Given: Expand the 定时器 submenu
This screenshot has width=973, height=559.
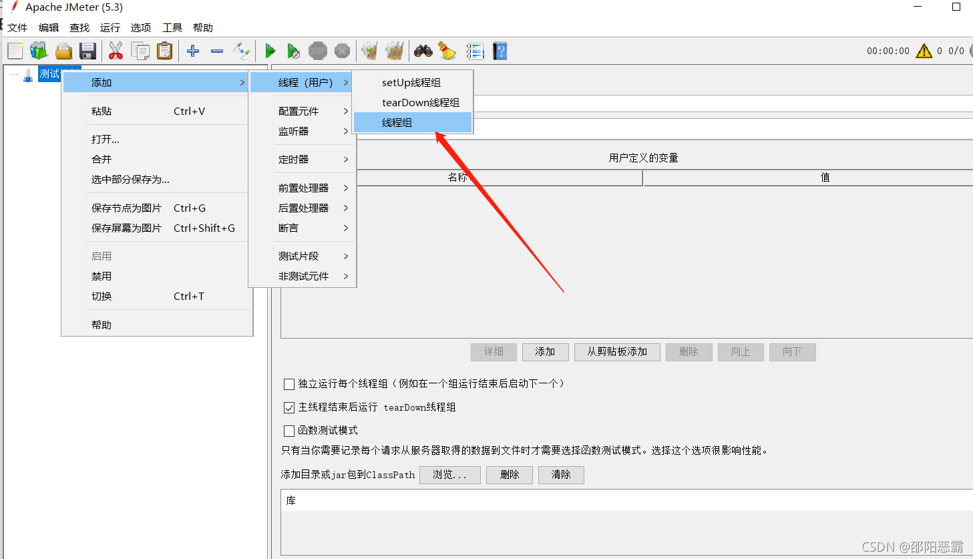Looking at the screenshot, I should point(301,159).
